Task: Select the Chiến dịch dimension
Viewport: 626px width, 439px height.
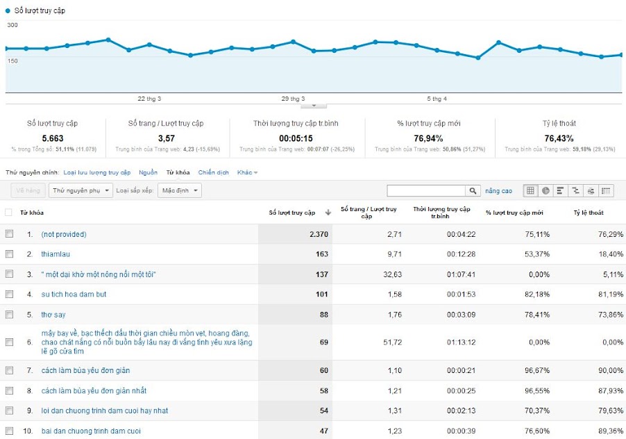Action: pyautogui.click(x=214, y=172)
